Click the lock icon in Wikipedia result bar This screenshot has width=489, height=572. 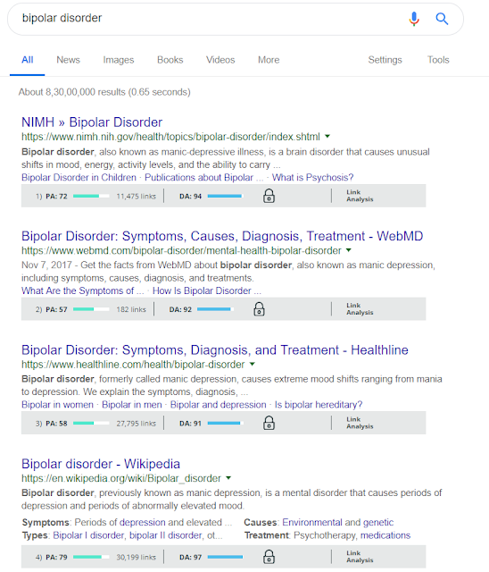269,557
